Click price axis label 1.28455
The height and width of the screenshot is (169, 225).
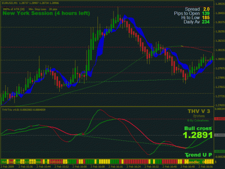click(x=220, y=13)
